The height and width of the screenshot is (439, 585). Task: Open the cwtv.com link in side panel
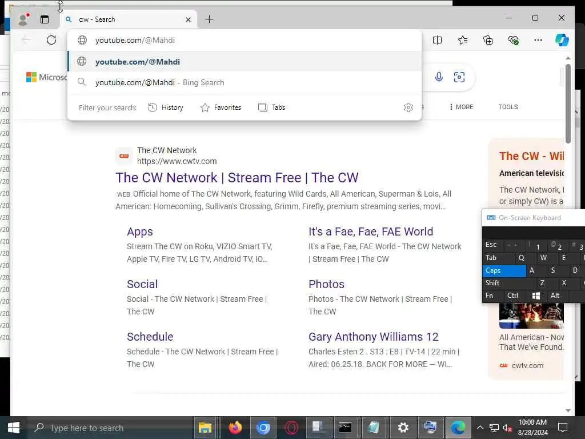[527, 365]
